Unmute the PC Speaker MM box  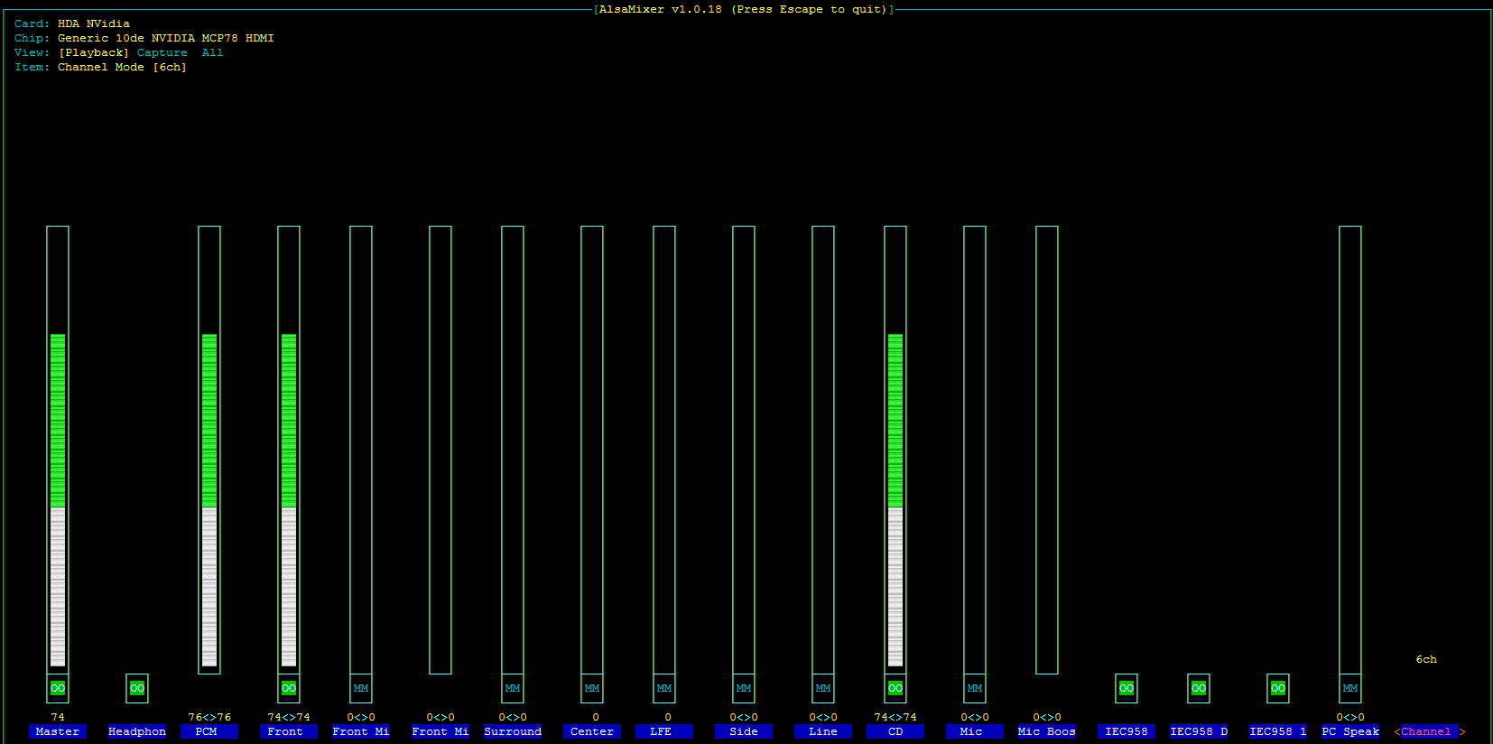1350,688
